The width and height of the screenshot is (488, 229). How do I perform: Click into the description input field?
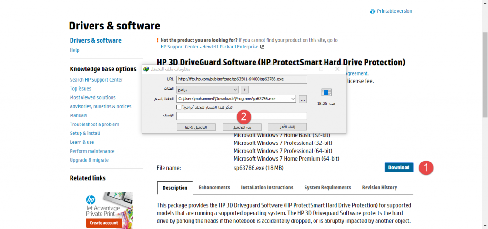coord(242,116)
